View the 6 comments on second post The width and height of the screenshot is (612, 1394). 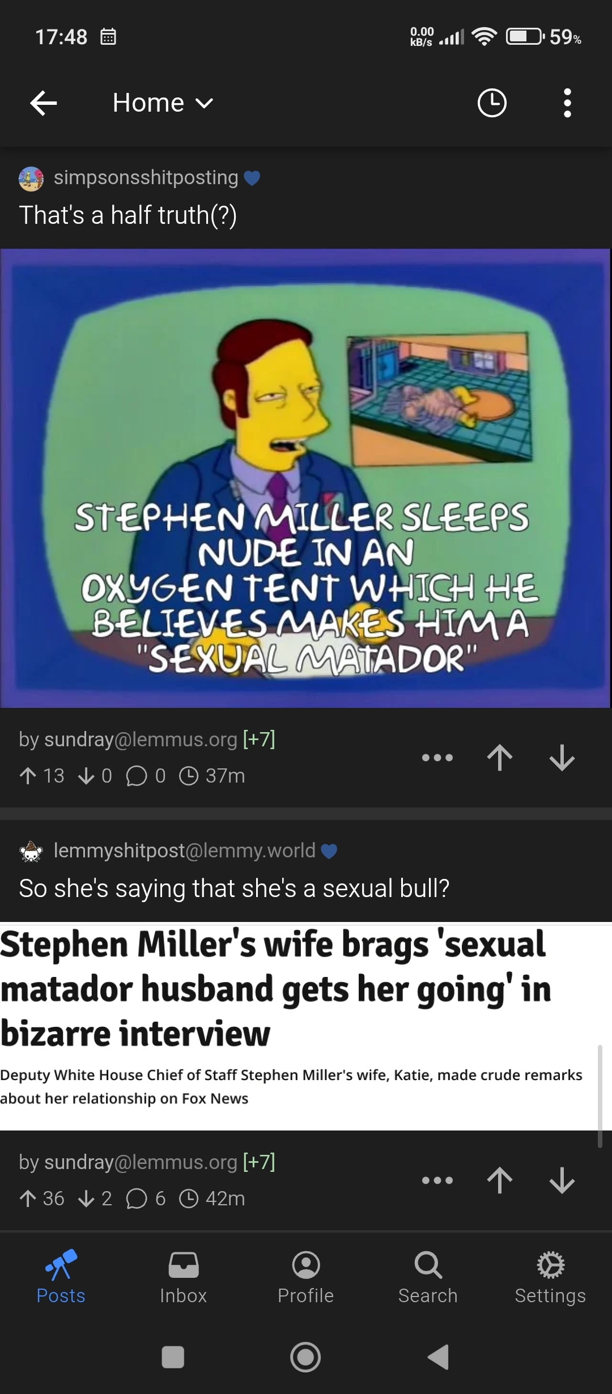pos(146,1198)
